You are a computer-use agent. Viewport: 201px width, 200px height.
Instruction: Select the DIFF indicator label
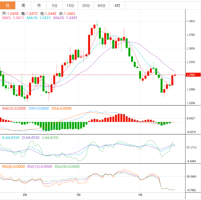pos(38,108)
